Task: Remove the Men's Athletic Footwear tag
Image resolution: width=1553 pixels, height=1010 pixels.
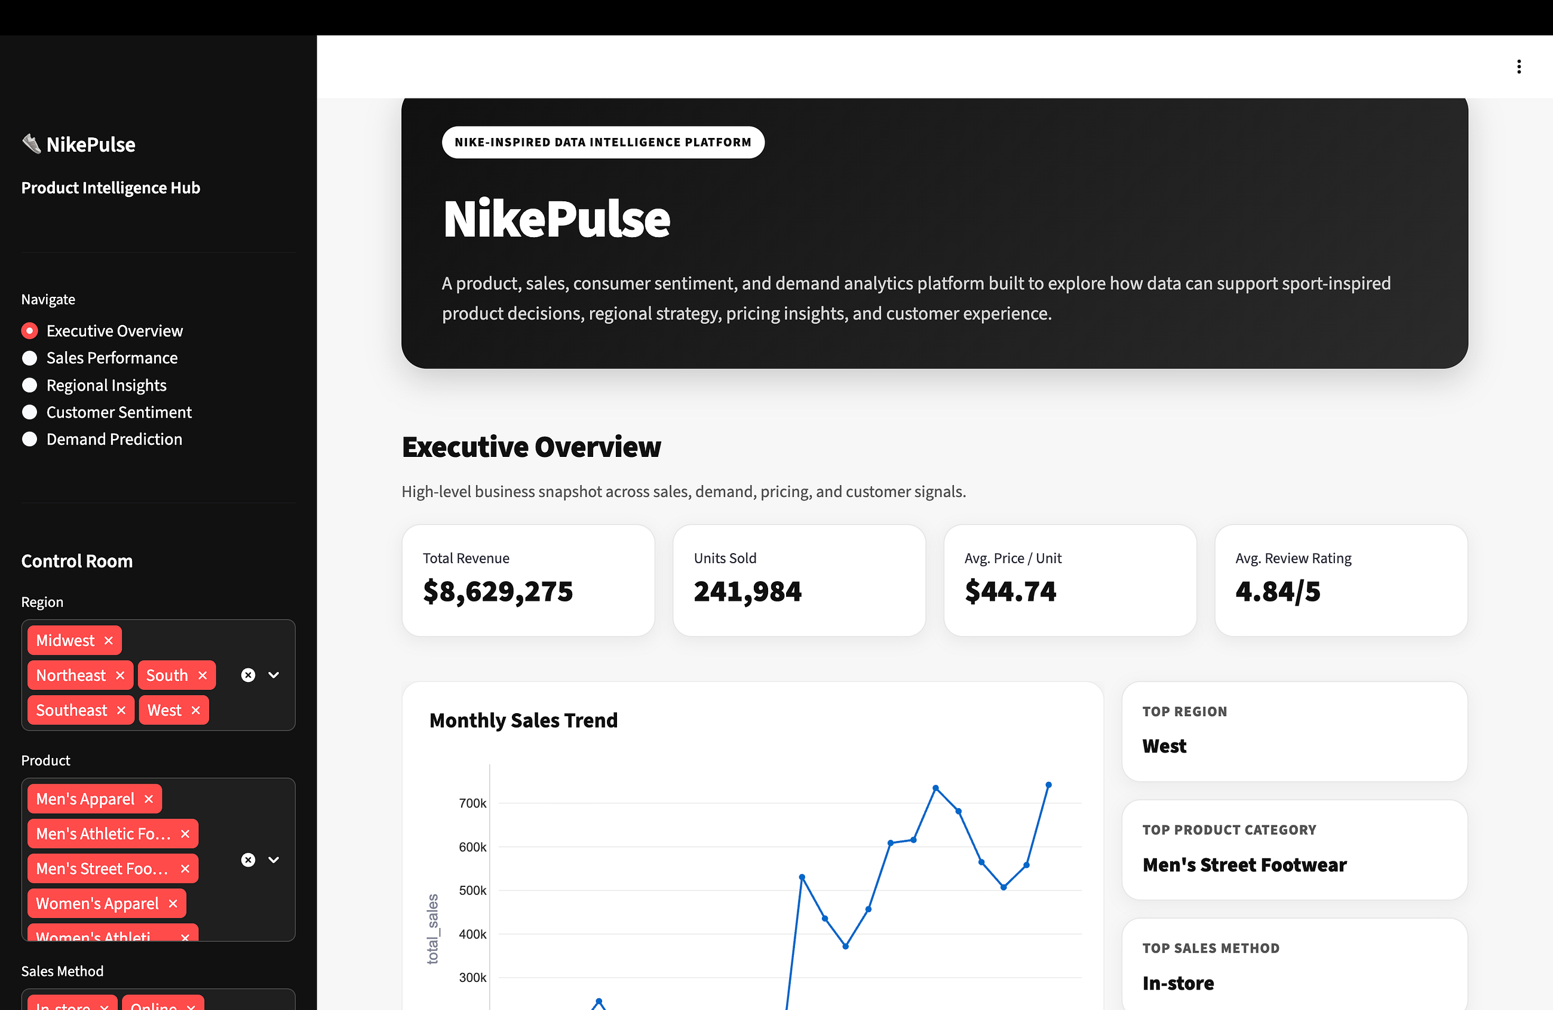Action: click(185, 834)
